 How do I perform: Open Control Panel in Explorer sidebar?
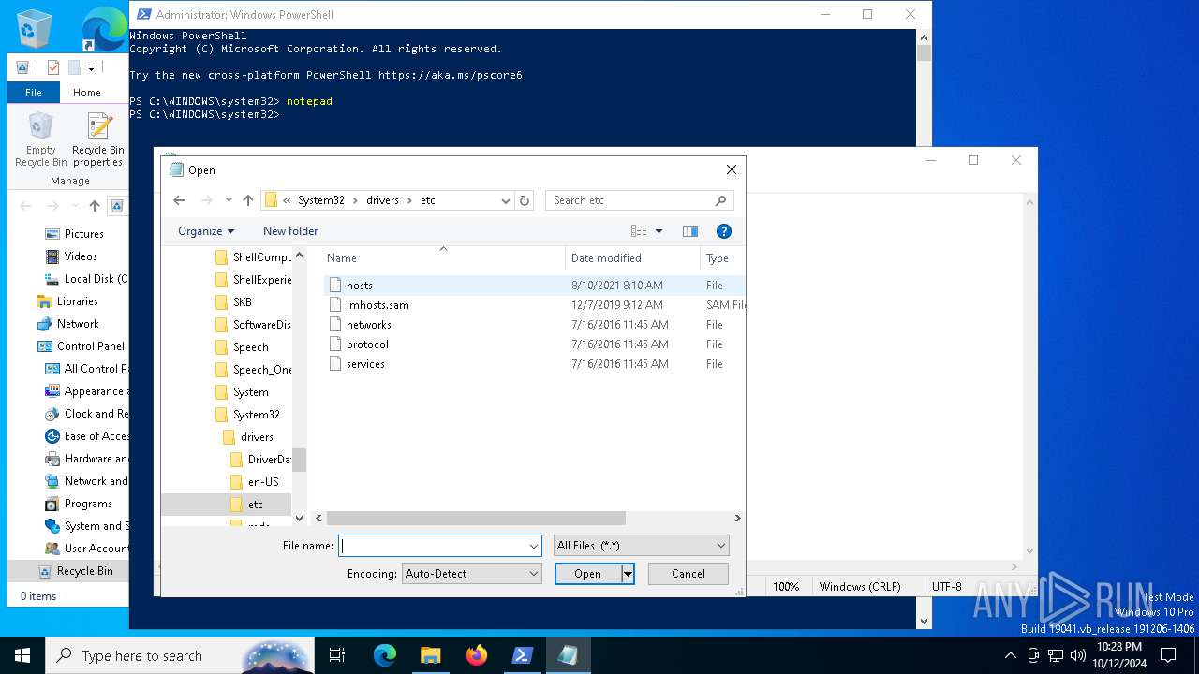[90, 346]
